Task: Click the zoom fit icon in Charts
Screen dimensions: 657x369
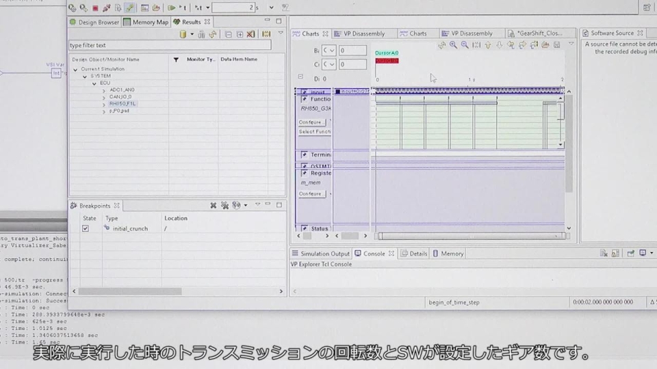Action: click(476, 45)
